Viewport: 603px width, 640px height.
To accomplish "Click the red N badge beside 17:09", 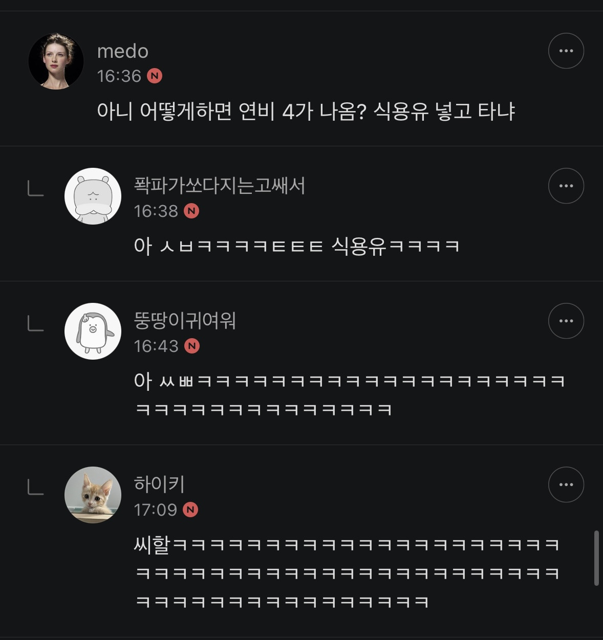I will point(190,510).
